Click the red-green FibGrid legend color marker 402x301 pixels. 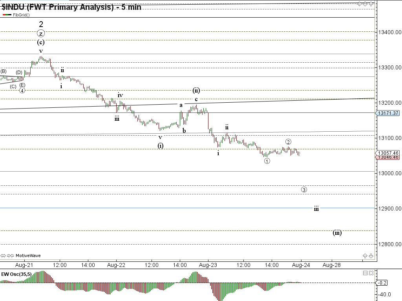tap(7, 15)
